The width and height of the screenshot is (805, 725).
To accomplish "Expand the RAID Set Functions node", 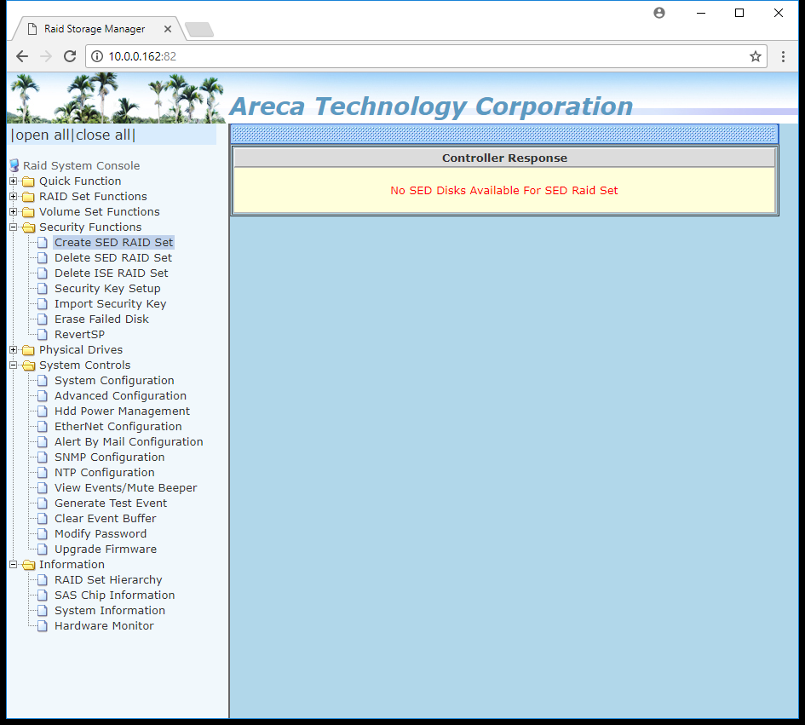I will pyautogui.click(x=14, y=197).
